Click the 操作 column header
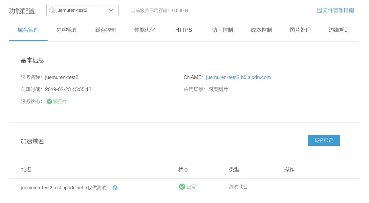This screenshot has width=369, height=203. click(x=289, y=170)
